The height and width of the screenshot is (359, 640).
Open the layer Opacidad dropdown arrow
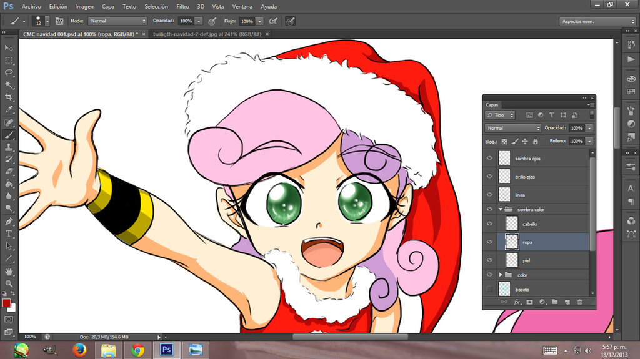pos(589,128)
